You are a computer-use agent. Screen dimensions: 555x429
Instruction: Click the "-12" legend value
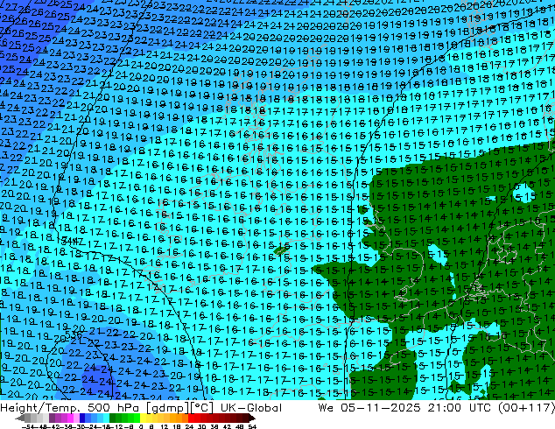(118, 427)
